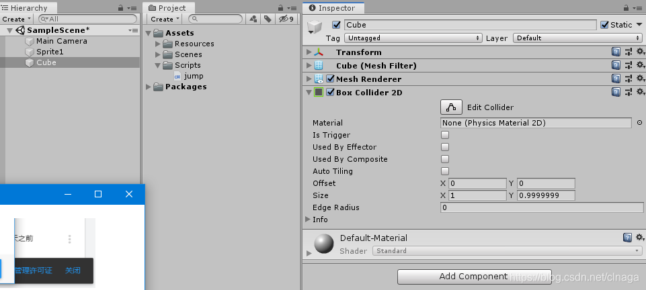Open help for Default-Material
Screen dimensions: 646x290
click(x=627, y=238)
